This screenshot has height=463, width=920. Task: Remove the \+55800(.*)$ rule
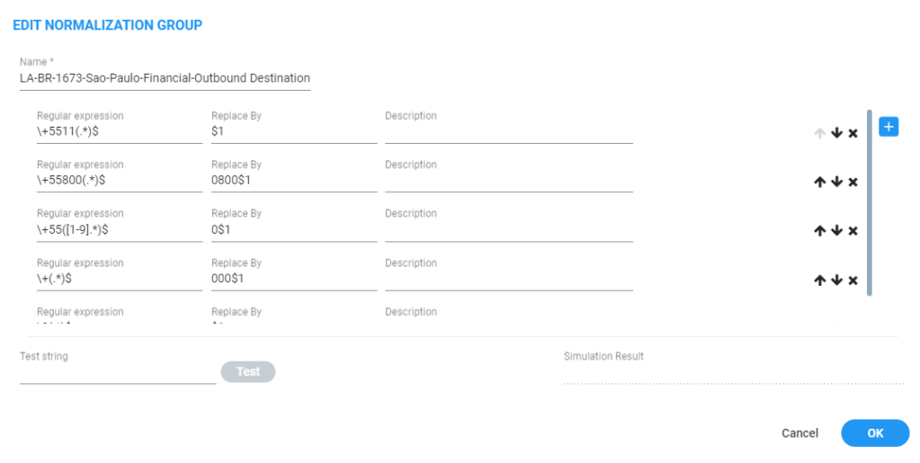(x=853, y=182)
